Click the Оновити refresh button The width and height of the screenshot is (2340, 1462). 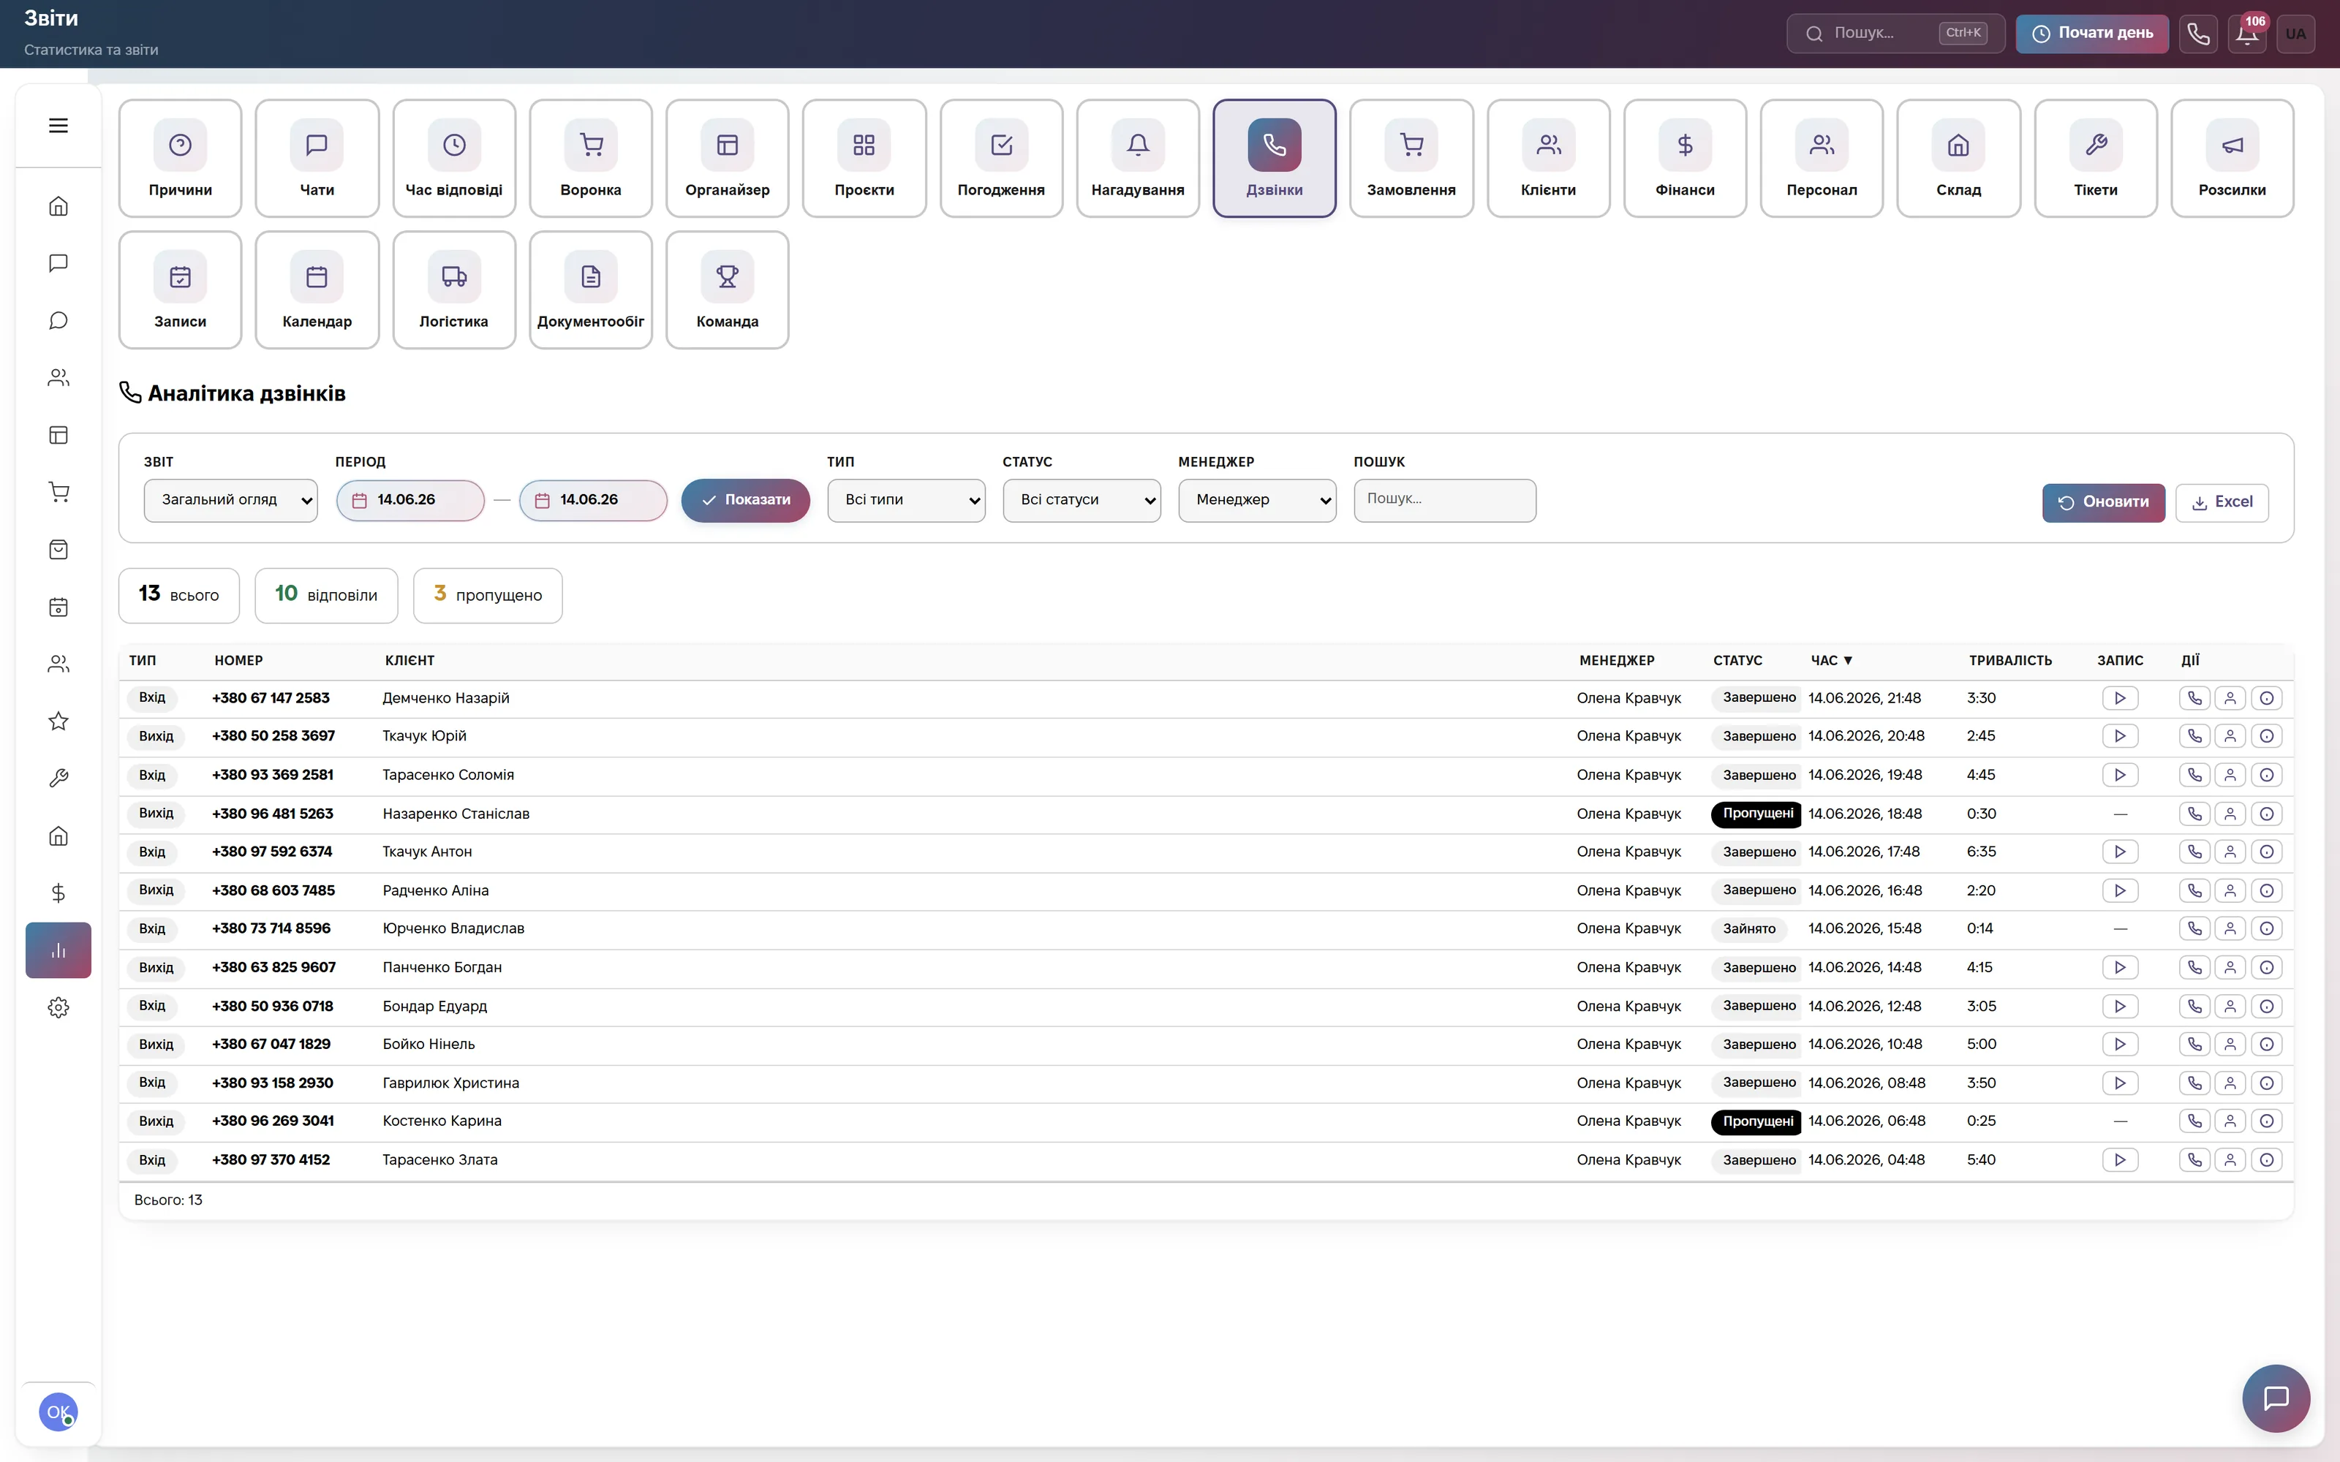point(2103,503)
